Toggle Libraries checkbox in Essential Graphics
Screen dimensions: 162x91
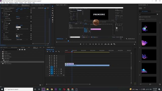pyautogui.click(x=140, y=19)
